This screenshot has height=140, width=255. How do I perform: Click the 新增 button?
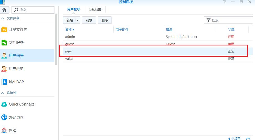(x=69, y=20)
